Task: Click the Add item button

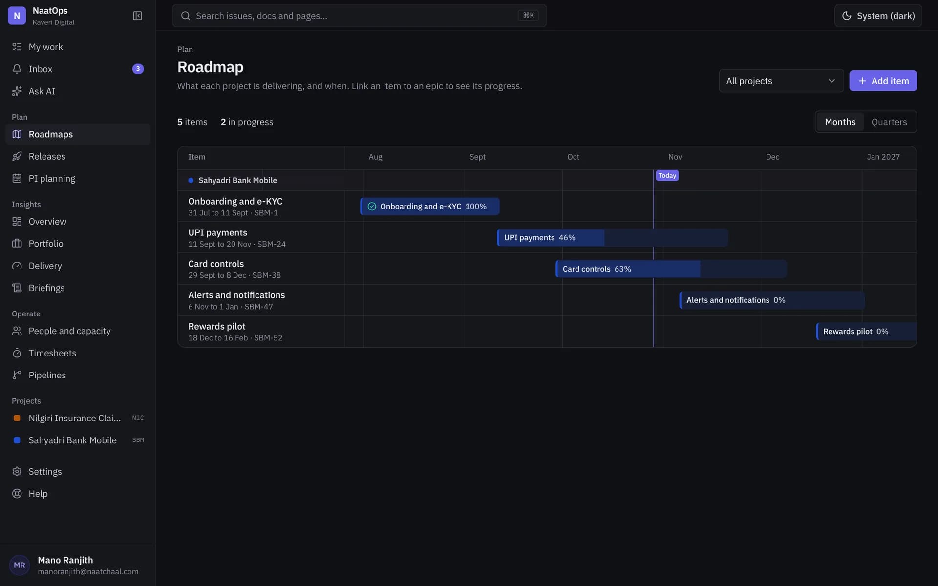Action: point(883,81)
